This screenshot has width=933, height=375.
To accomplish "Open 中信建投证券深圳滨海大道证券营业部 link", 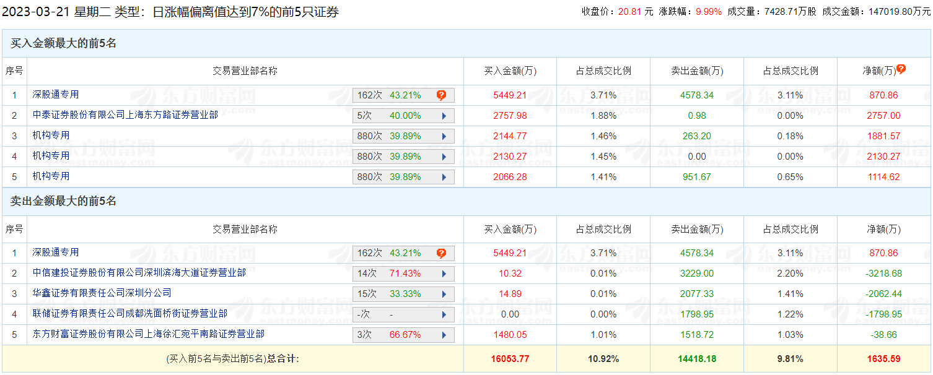I will coord(139,273).
